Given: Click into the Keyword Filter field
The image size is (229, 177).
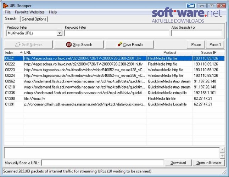Looking at the screenshot, I should (x=117, y=33).
